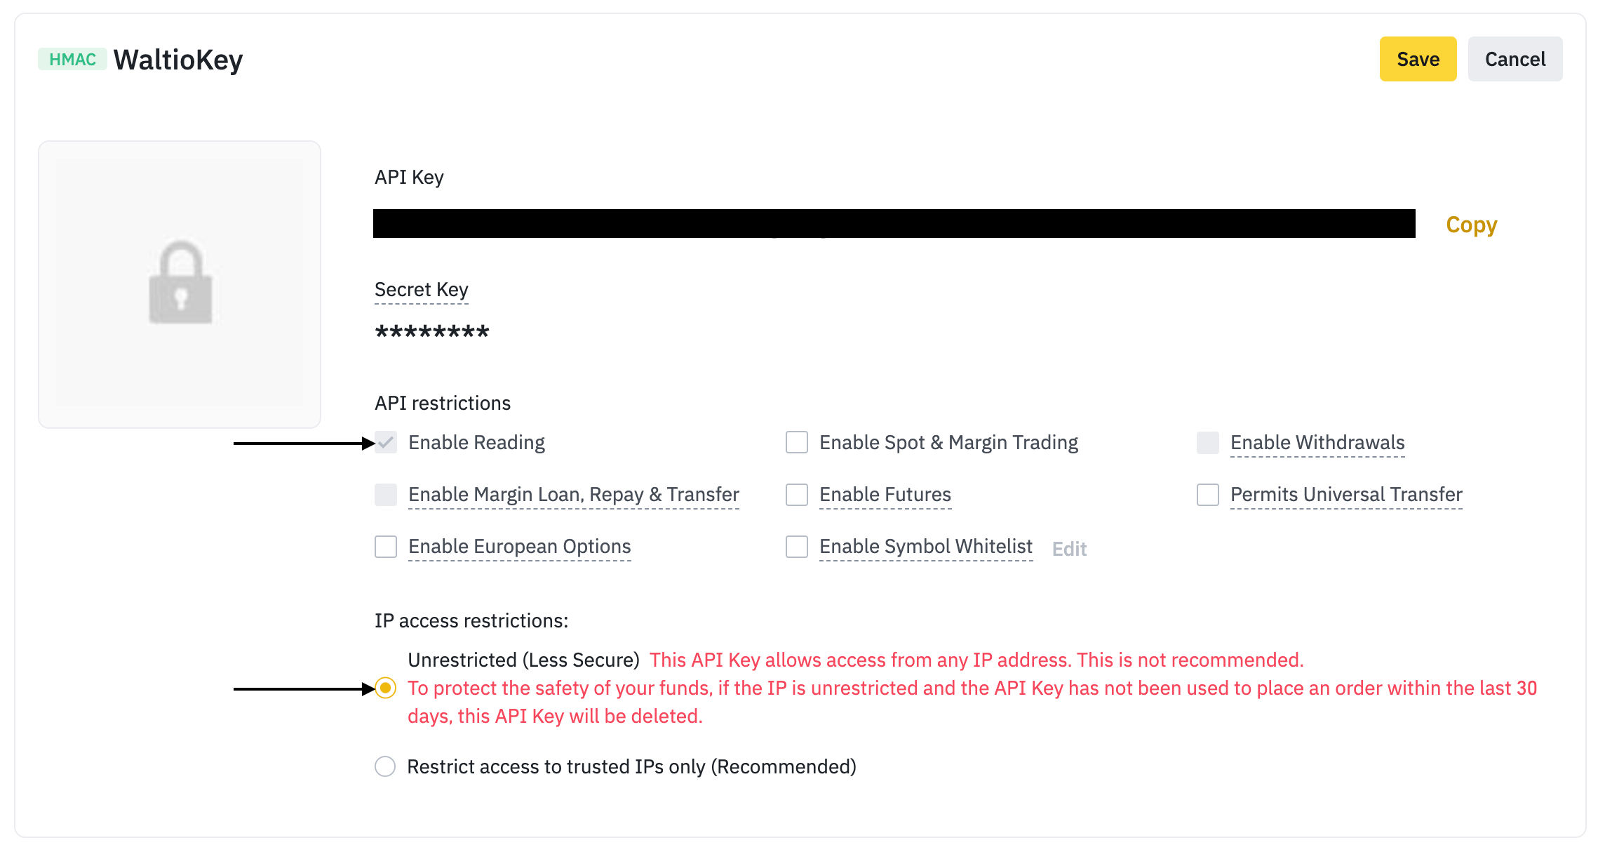Viewport: 1605px width, 852px height.
Task: Enable Spot & Margin Trading
Action: pos(797,443)
